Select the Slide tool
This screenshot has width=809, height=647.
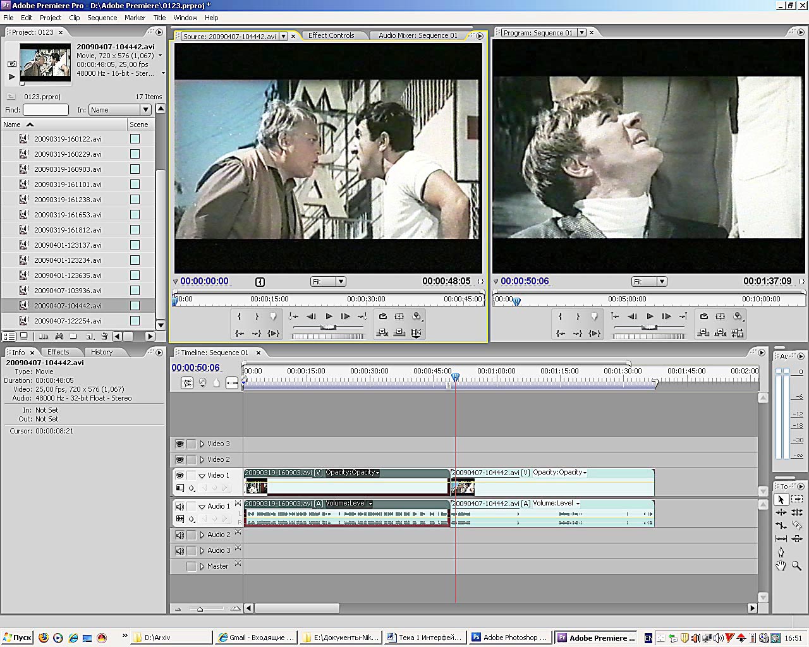point(796,539)
